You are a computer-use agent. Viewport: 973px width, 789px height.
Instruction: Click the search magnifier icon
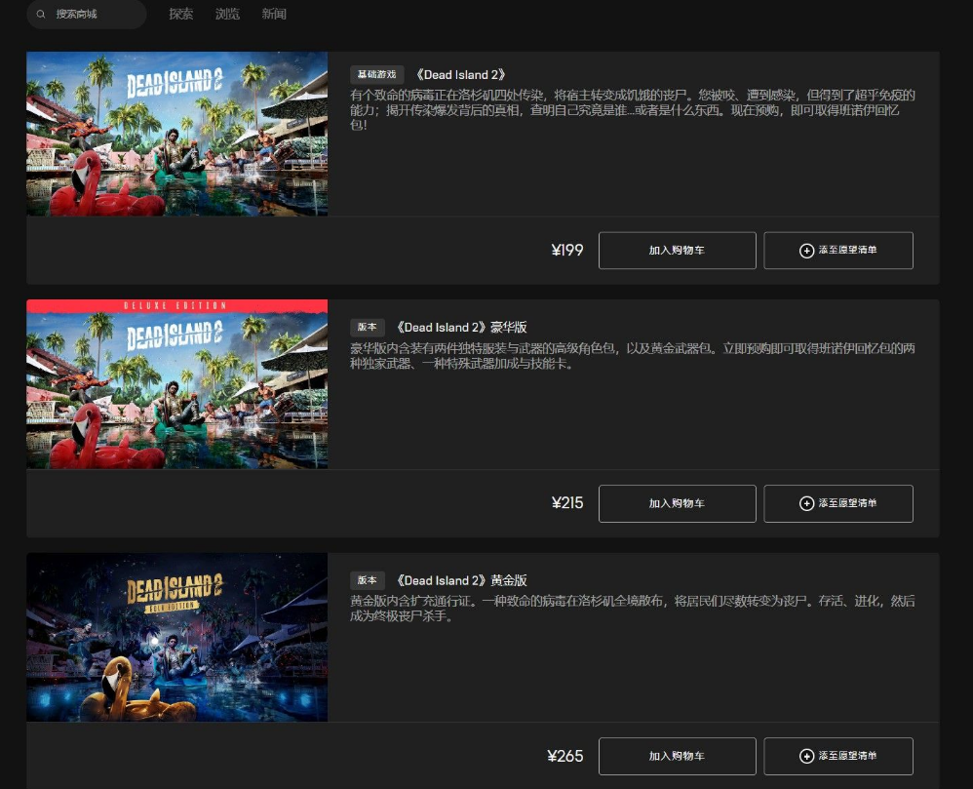pyautogui.click(x=41, y=15)
